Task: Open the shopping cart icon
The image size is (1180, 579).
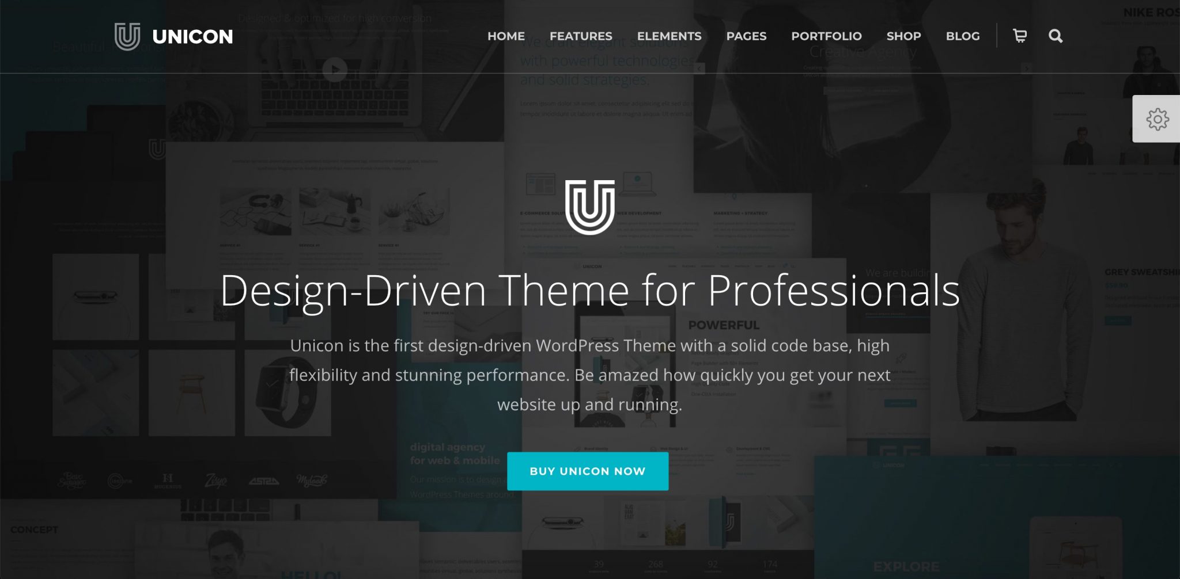Action: click(x=1020, y=36)
